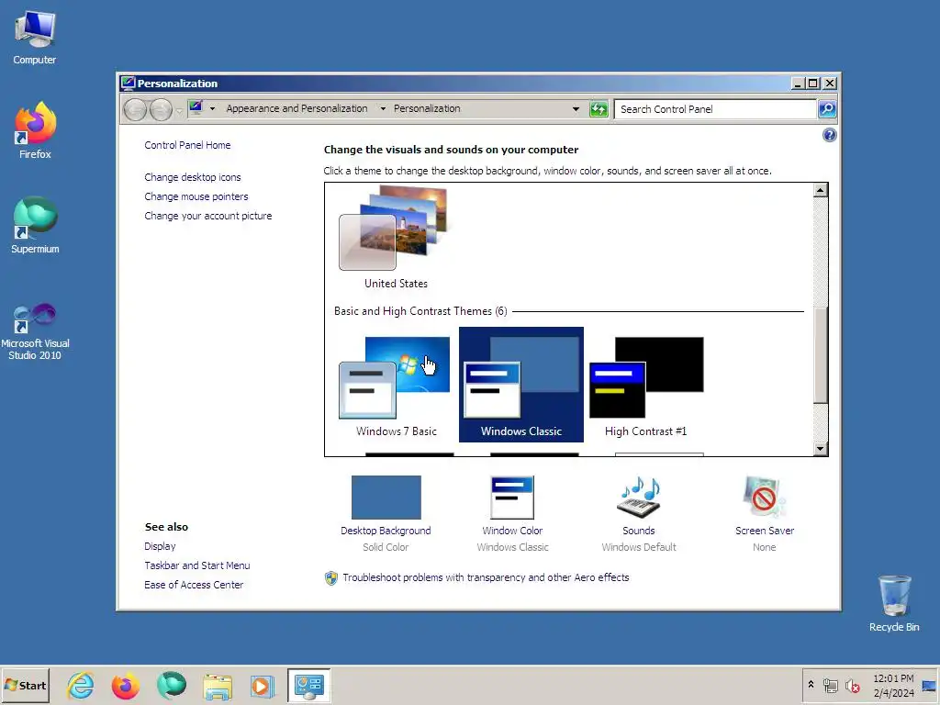Close the Personalization window

click(x=830, y=84)
